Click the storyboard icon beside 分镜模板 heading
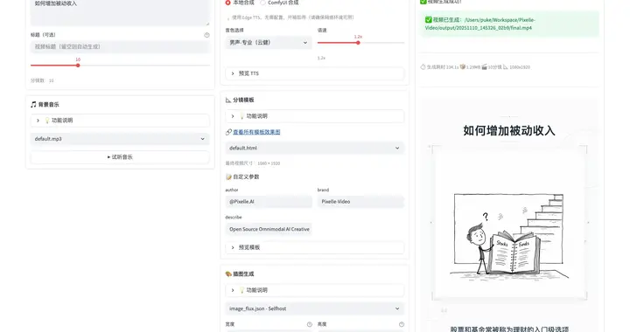630x332 pixels. click(228, 100)
